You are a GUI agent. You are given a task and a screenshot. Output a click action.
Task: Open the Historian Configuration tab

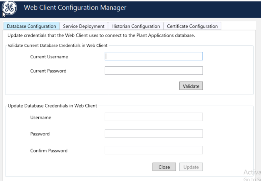click(x=136, y=26)
